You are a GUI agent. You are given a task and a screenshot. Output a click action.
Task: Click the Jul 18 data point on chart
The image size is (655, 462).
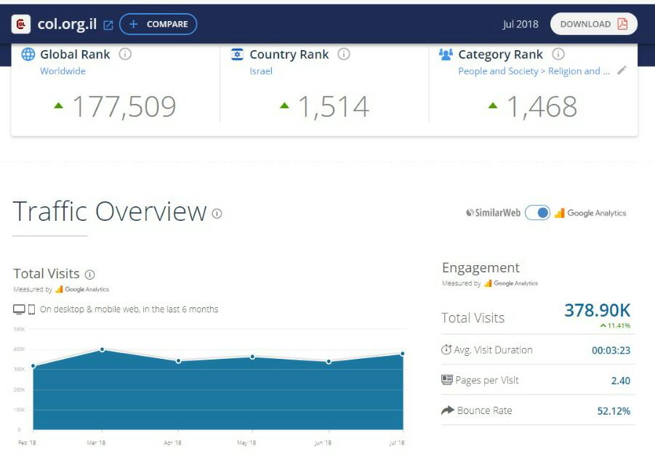click(x=402, y=354)
